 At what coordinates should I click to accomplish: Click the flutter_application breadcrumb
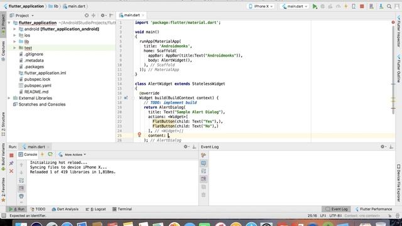click(24, 6)
